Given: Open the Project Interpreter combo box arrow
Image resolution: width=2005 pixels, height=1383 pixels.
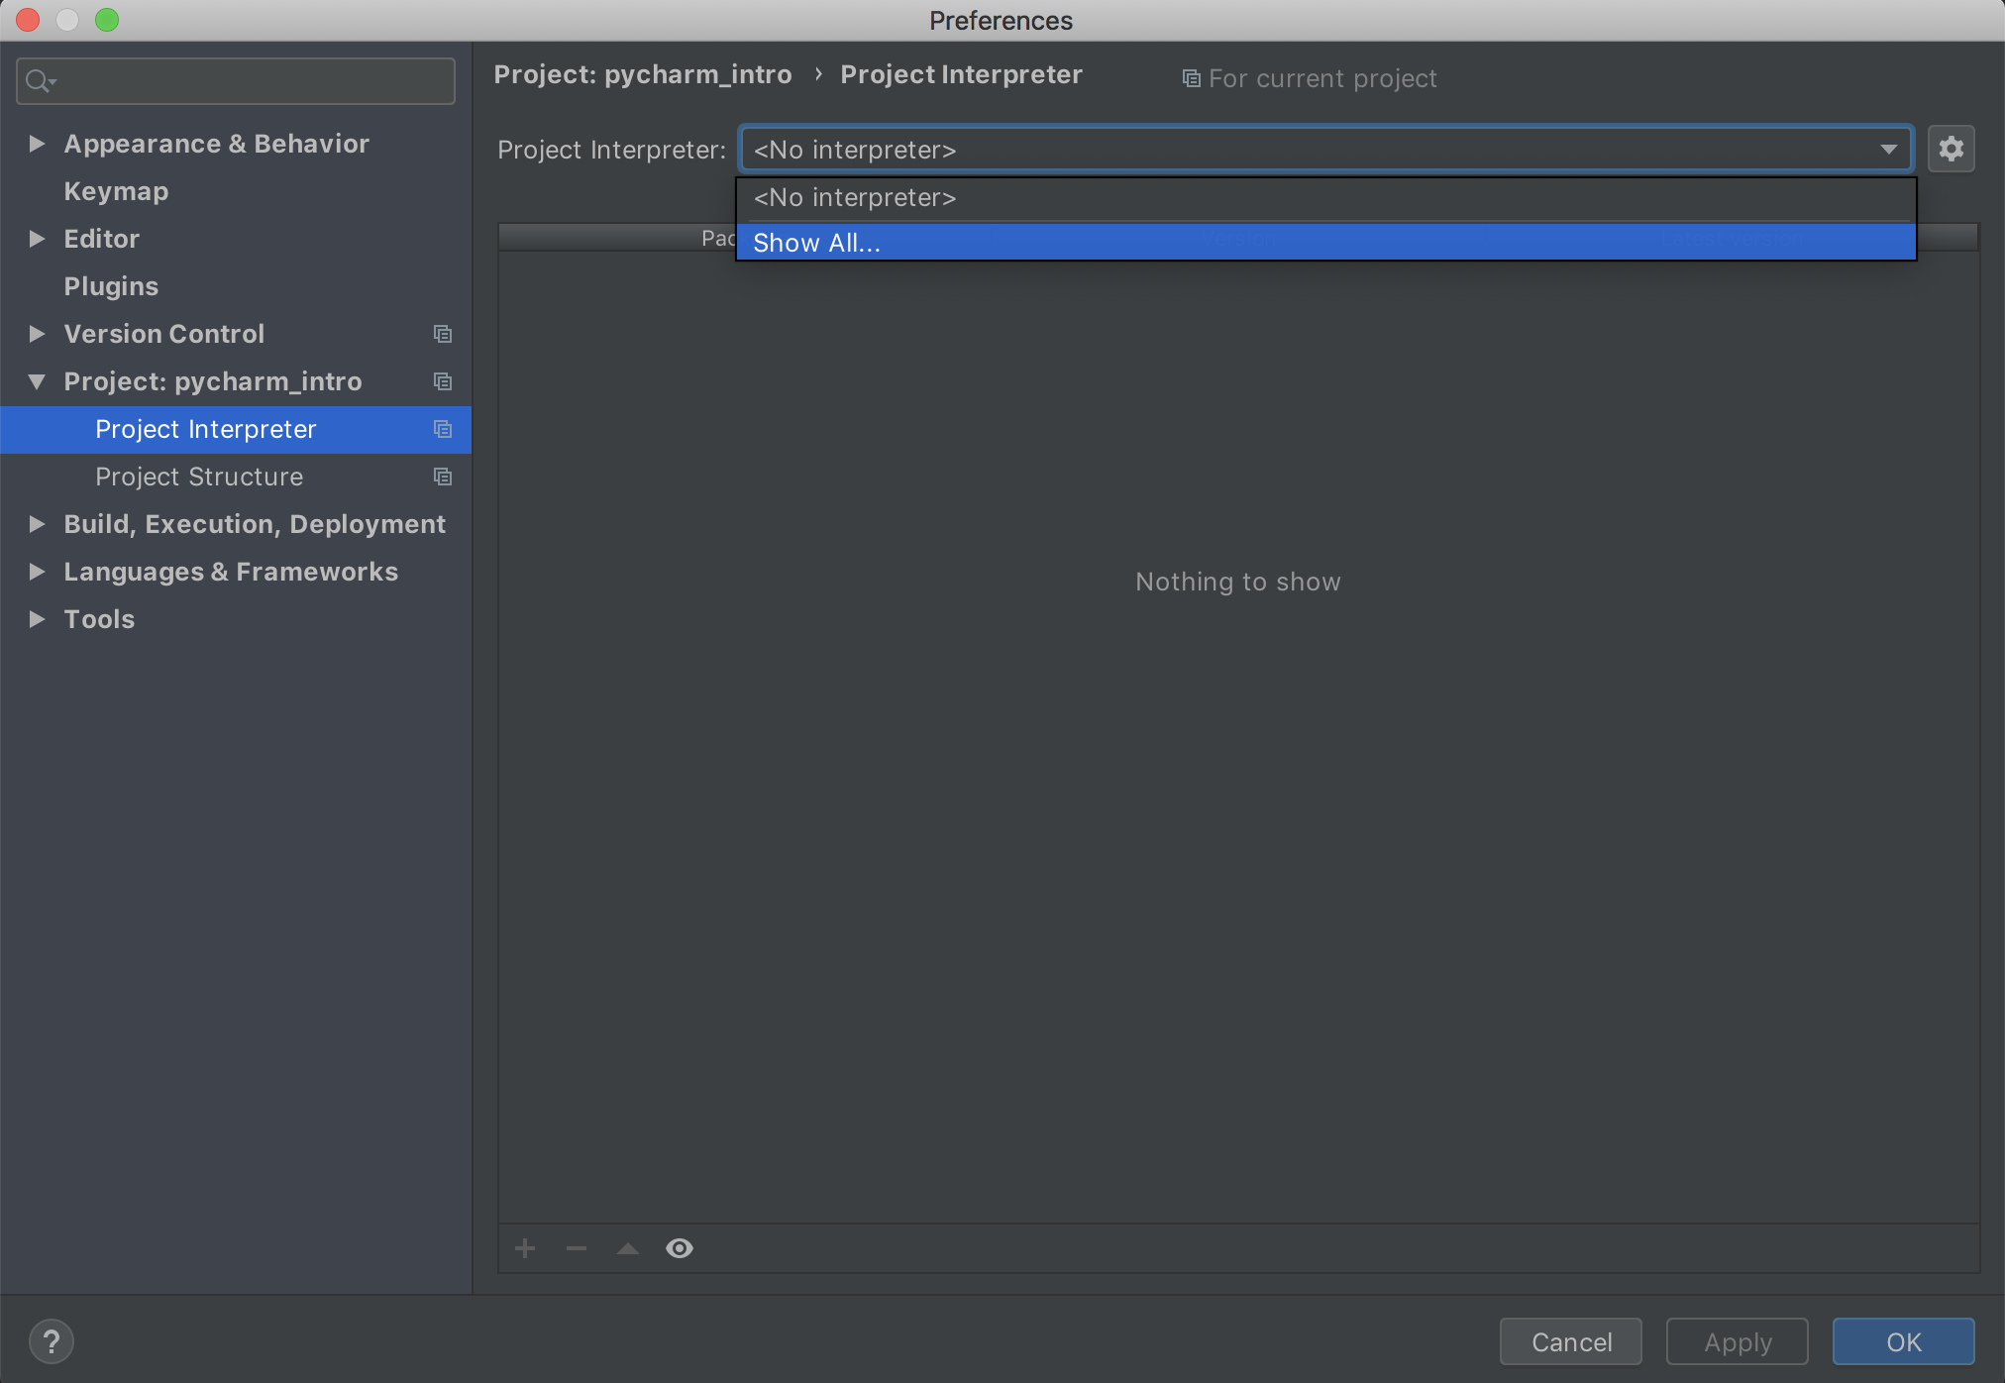Looking at the screenshot, I should (x=1888, y=149).
